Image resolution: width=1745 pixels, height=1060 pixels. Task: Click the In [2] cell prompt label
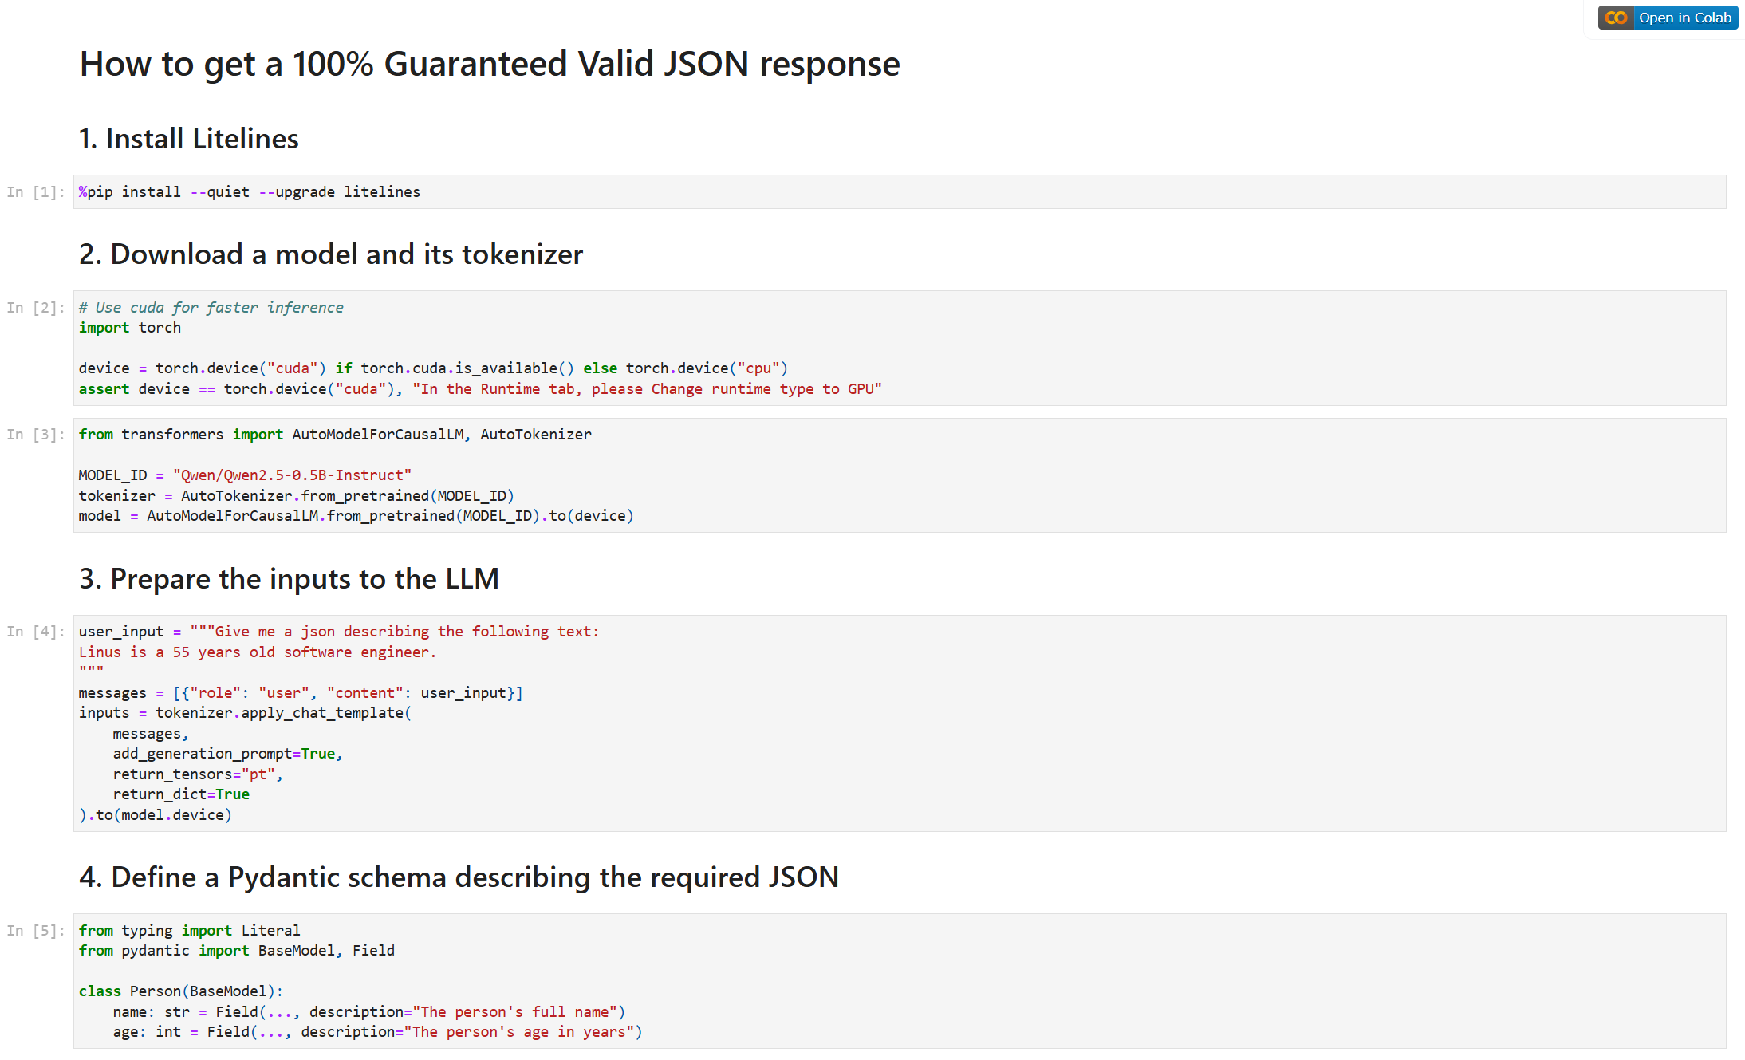point(35,308)
